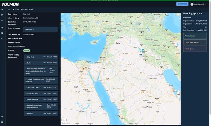Expand the Total AOIs section
The width and height of the screenshot is (211, 126).
(x=40, y=29)
